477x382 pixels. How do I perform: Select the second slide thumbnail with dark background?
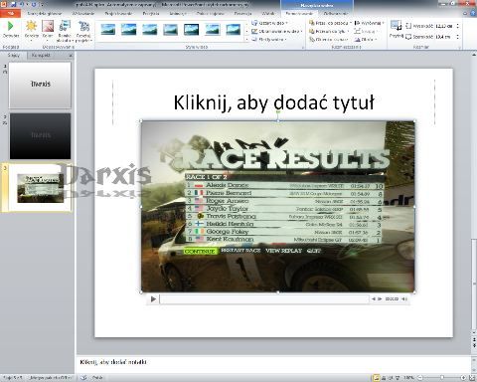(x=40, y=136)
